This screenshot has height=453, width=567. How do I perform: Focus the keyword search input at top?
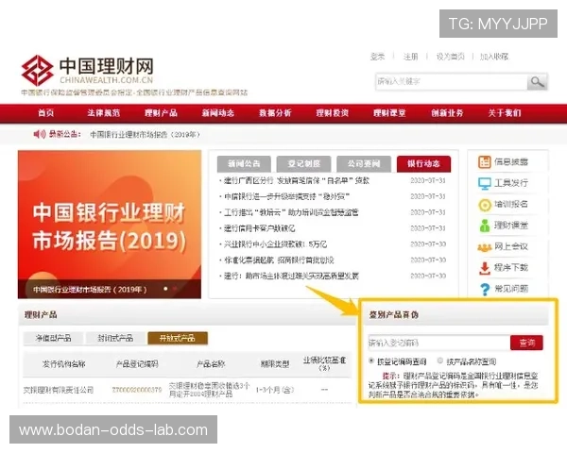point(451,82)
